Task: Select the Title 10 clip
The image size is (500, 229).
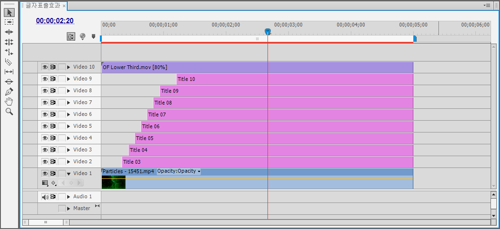Action: coord(295,79)
